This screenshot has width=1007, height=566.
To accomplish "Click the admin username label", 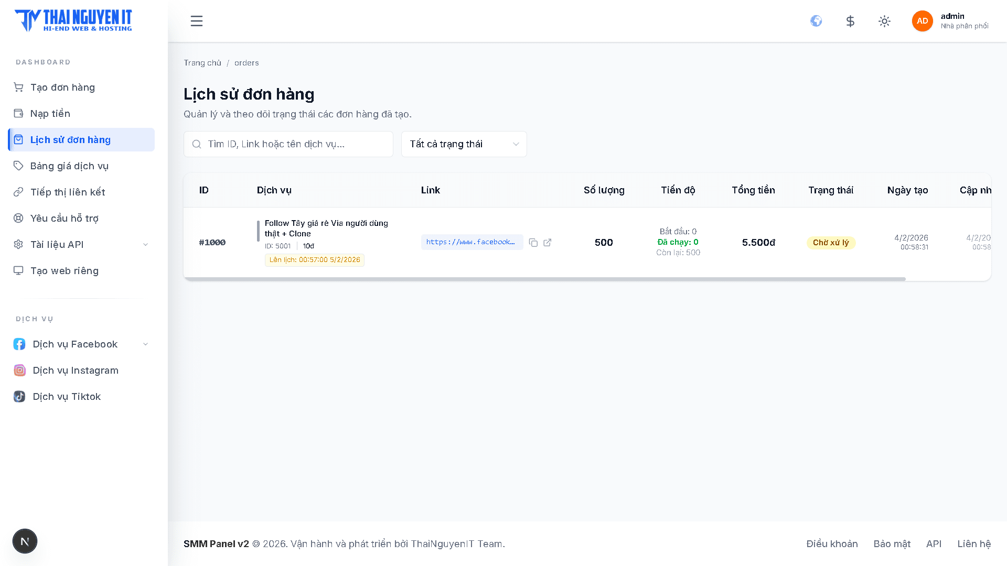I will tap(952, 16).
